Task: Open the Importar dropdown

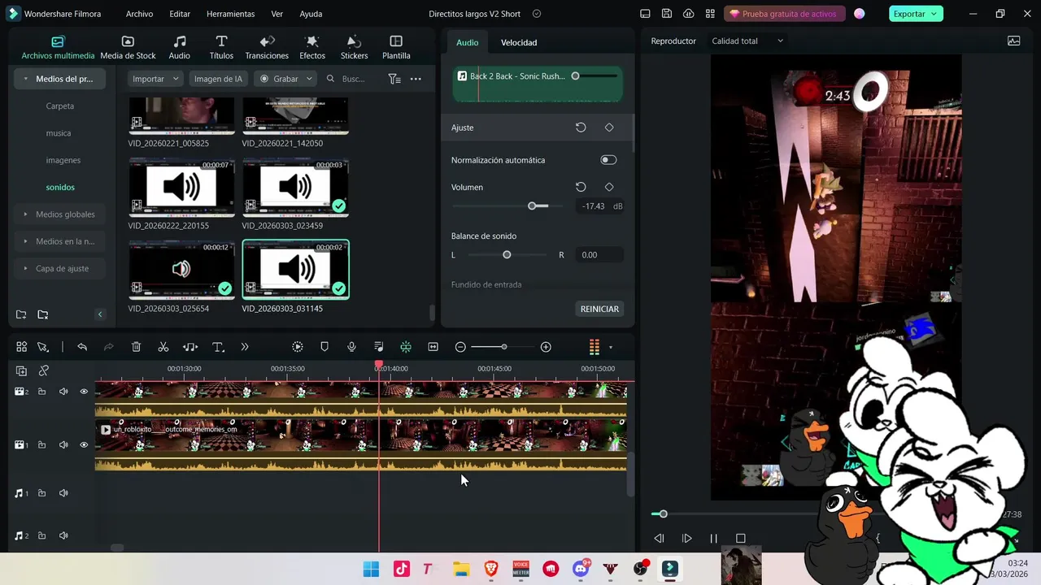Action: [155, 79]
